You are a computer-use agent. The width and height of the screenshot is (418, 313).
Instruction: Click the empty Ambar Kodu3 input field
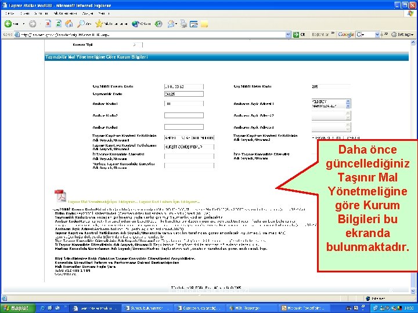[183, 127]
